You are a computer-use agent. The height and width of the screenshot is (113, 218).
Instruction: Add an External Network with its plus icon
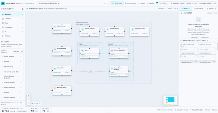tap(21, 82)
